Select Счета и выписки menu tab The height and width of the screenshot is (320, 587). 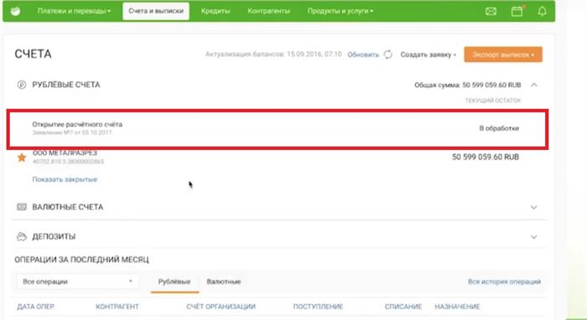[x=156, y=11]
